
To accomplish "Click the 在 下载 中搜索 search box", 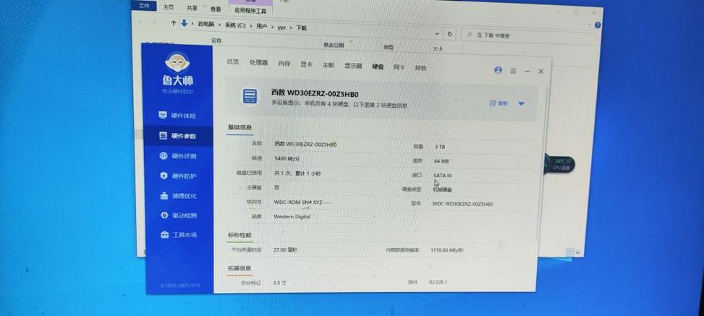I will pyautogui.click(x=528, y=35).
